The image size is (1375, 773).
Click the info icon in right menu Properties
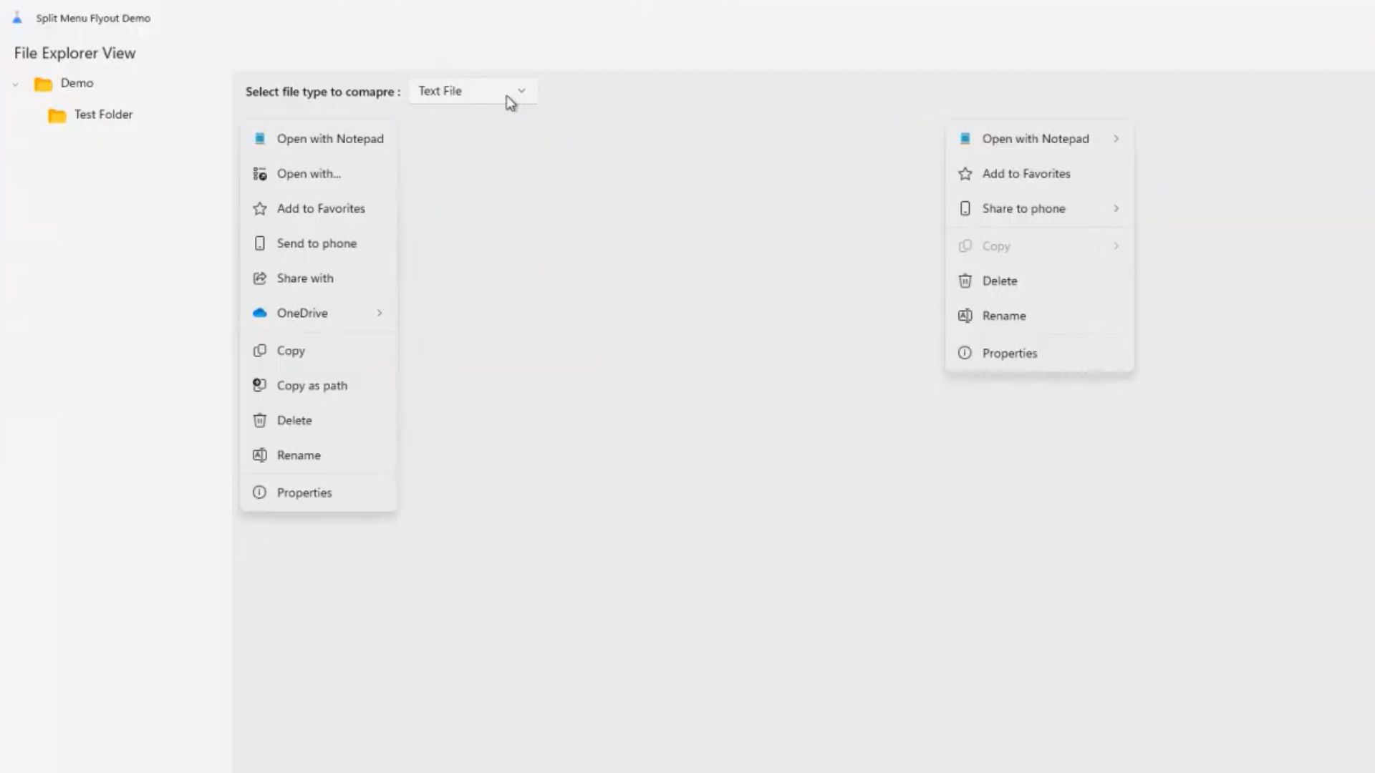click(x=965, y=353)
